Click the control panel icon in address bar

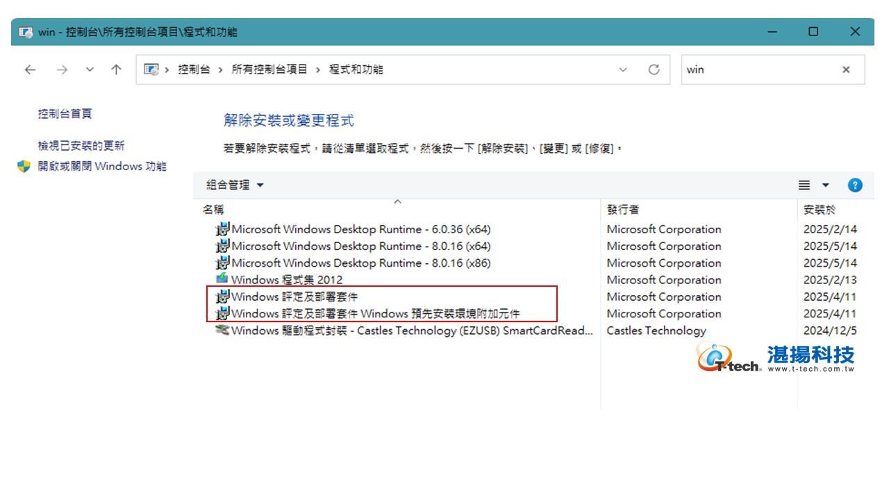click(x=151, y=69)
